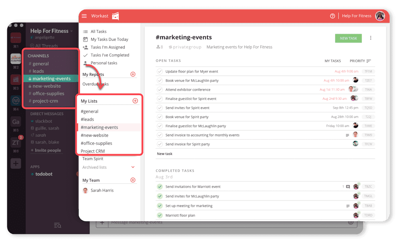Image resolution: width=401 pixels, height=245 pixels.
Task: Show Tasks I've Completed
Action: pyautogui.click(x=110, y=55)
